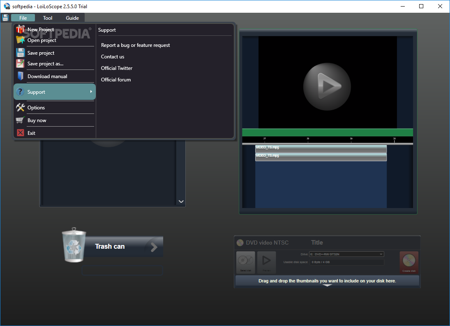Click the Title label in the DVD panel

tap(317, 243)
